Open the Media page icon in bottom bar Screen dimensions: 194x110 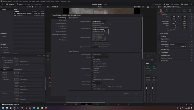[65, 104]
